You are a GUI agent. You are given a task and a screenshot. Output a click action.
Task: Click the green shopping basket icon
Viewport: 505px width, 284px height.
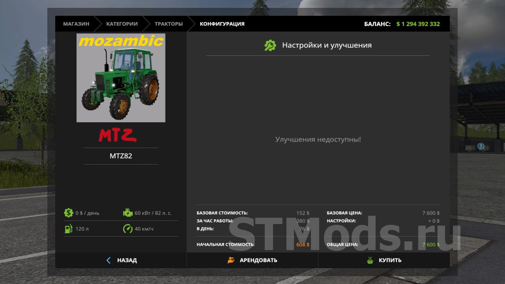pyautogui.click(x=370, y=260)
